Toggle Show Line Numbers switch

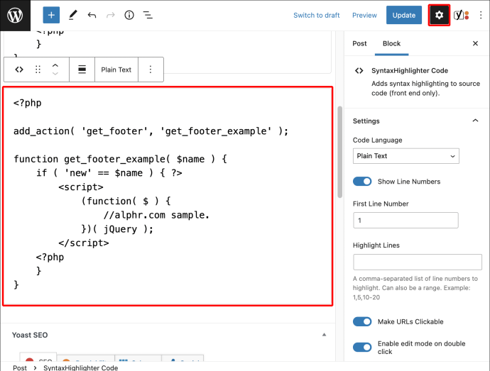click(x=362, y=182)
